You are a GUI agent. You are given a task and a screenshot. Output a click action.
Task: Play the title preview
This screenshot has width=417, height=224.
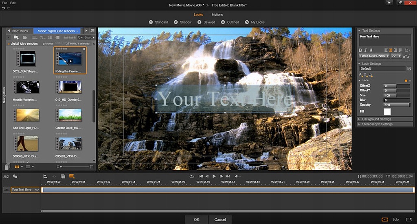[x=214, y=176]
